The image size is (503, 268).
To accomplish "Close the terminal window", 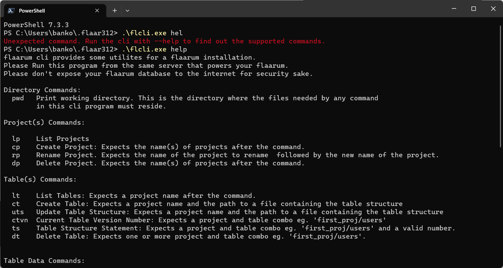I will [x=493, y=9].
